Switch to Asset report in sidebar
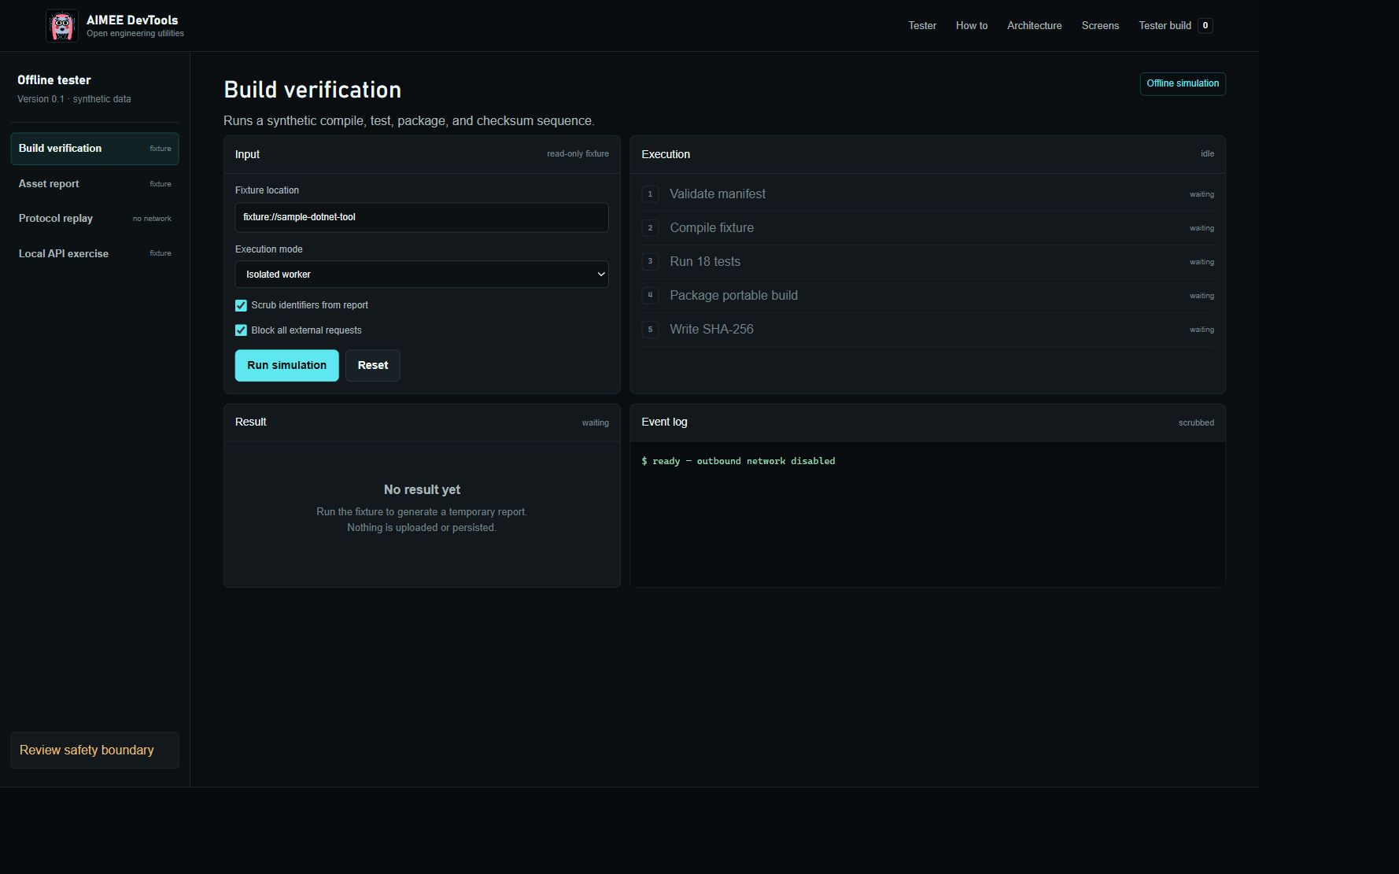This screenshot has height=874, width=1399. [x=94, y=183]
